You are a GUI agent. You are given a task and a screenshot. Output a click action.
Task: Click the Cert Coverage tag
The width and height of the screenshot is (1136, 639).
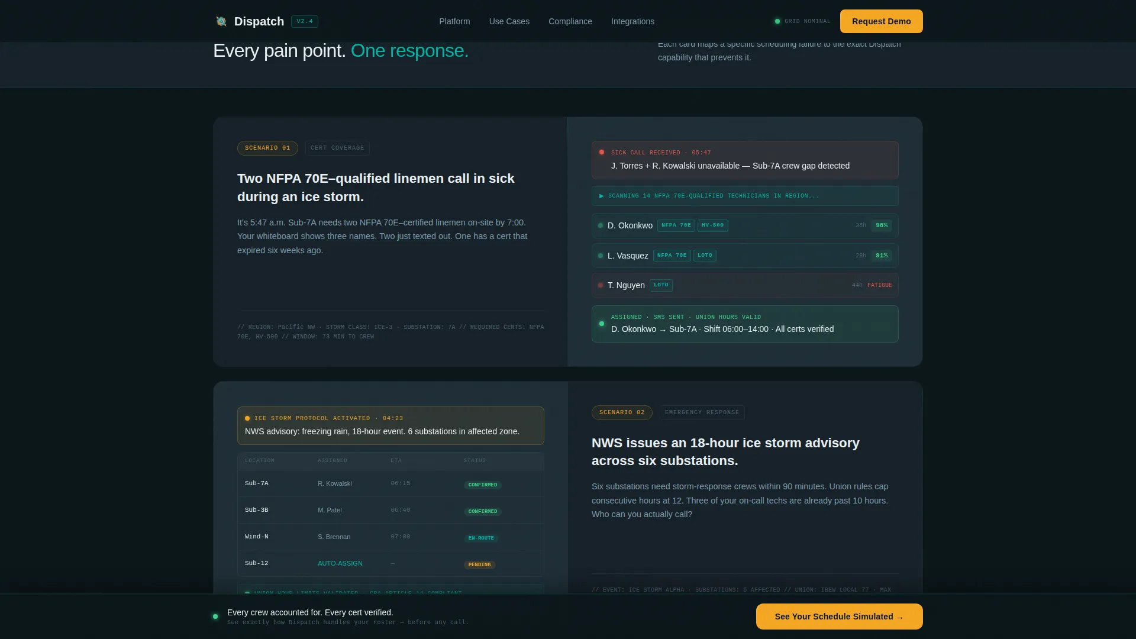click(337, 148)
